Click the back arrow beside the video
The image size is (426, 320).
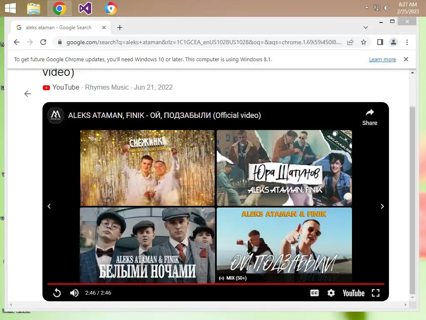[x=27, y=94]
